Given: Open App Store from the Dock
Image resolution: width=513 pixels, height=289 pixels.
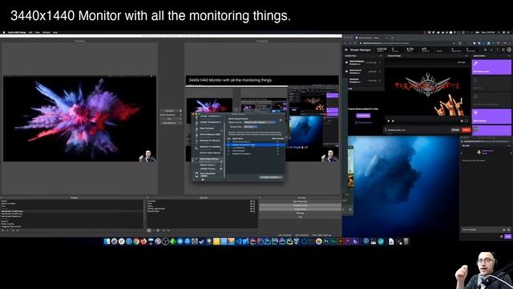Looking at the screenshot, I should [187, 242].
